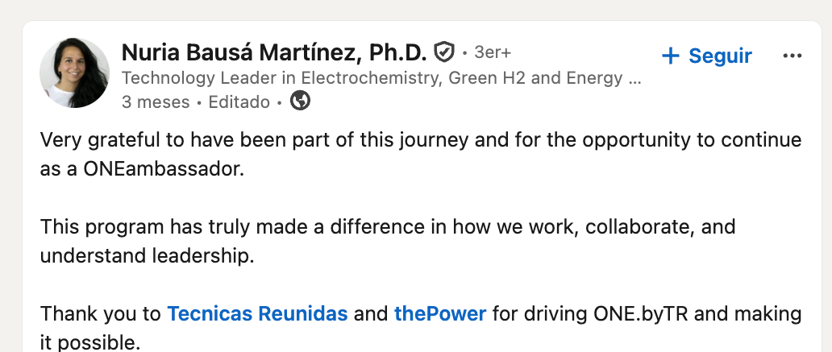
Task: Click the 3er+ connection degree label
Action: pyautogui.click(x=493, y=52)
